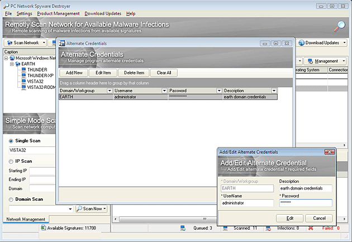
Task: Click the Management toolbar icon
Action: tap(310, 61)
